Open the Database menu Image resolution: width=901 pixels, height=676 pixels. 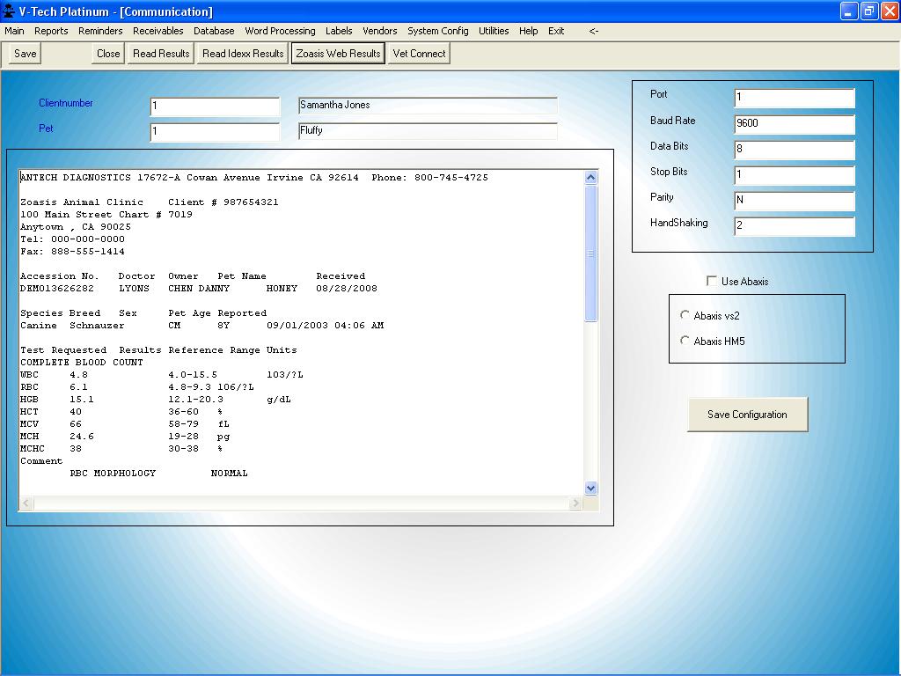(214, 31)
